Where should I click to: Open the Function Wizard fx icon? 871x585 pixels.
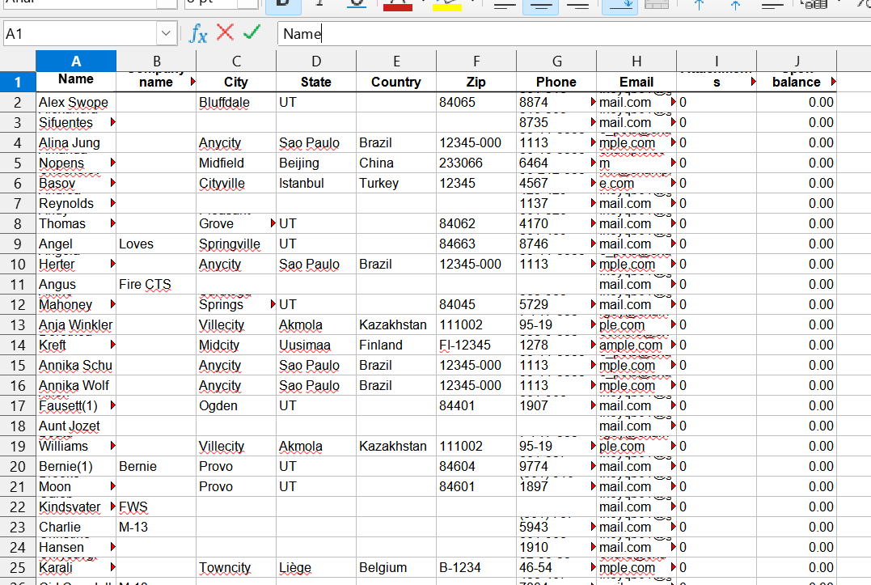coord(198,34)
